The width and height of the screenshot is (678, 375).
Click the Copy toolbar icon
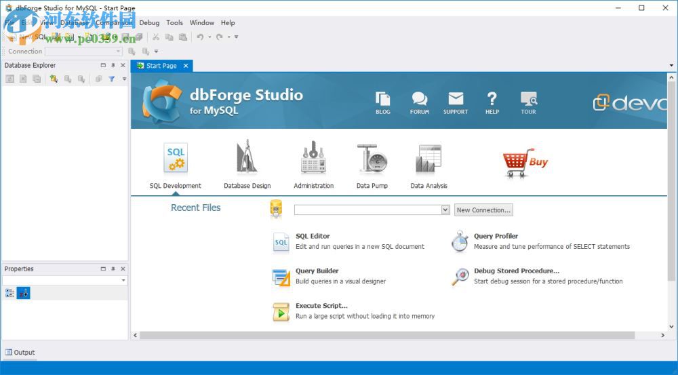click(169, 37)
